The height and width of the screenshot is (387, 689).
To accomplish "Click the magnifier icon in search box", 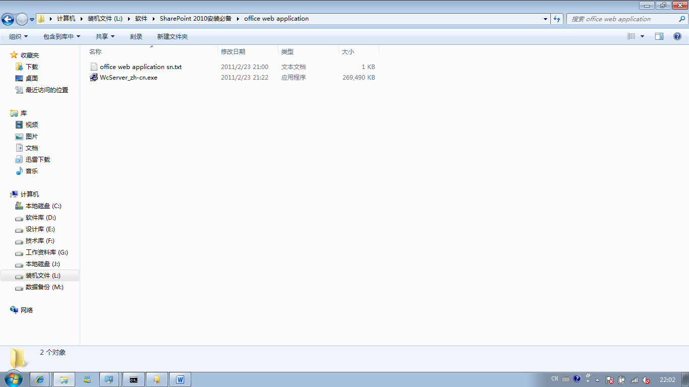I will pyautogui.click(x=682, y=19).
